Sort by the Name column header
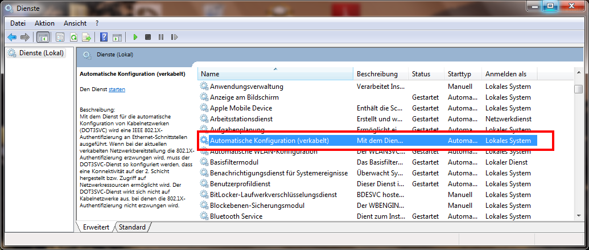This screenshot has height=250, width=589. tap(275, 74)
